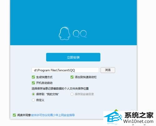The image size is (156, 126).
Task: Click the 系统之家 watermark title text
Action: pos(139,115)
